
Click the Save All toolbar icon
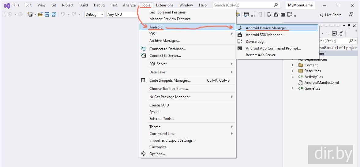click(54, 14)
